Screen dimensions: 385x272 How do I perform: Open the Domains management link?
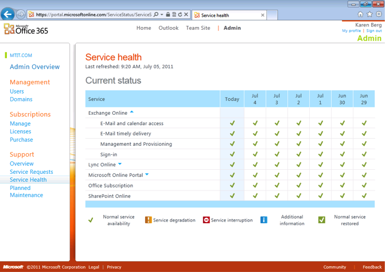pyautogui.click(x=21, y=99)
